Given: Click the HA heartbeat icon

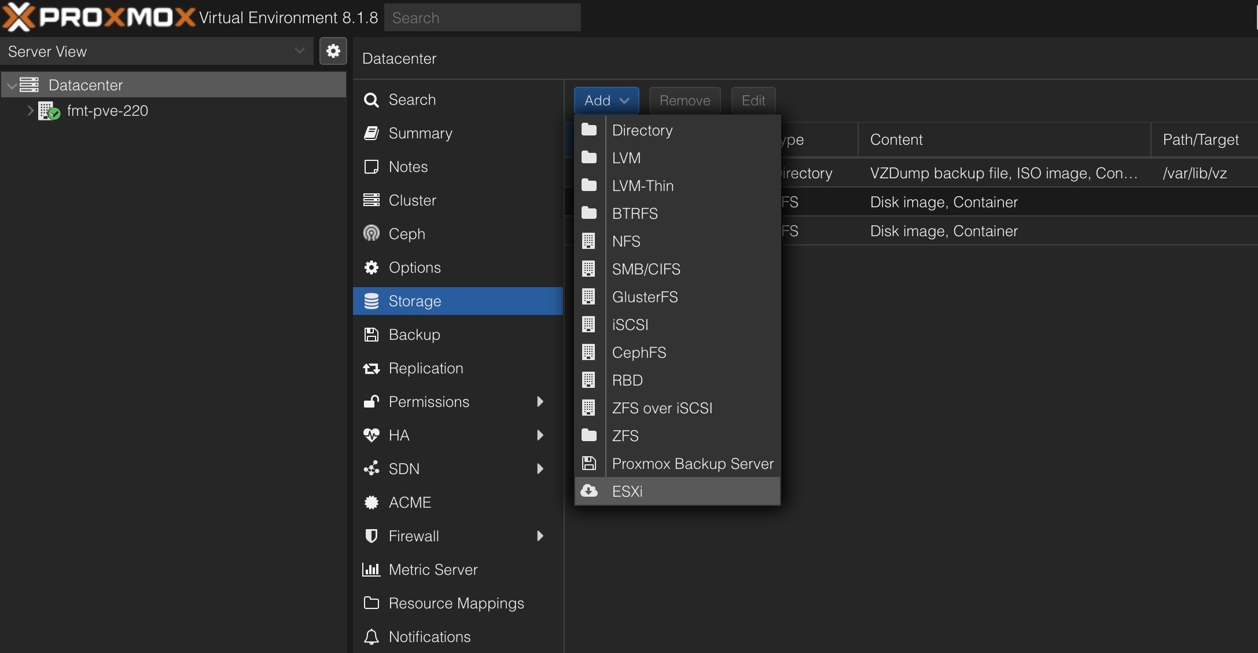Looking at the screenshot, I should 371,435.
